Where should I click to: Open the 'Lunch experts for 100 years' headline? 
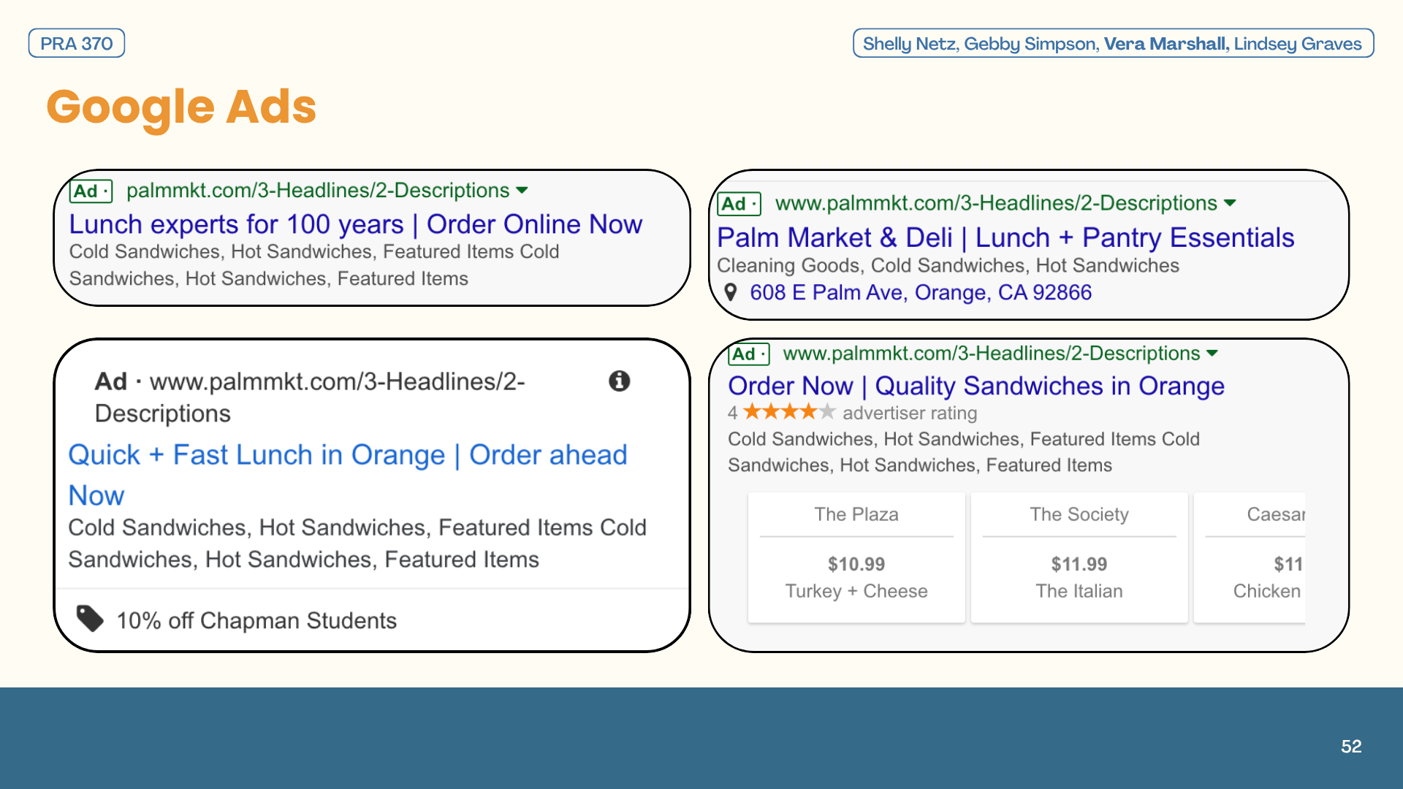(x=356, y=224)
